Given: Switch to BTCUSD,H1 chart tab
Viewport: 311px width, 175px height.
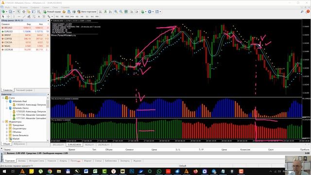Looking at the screenshot, I should 58,145.
